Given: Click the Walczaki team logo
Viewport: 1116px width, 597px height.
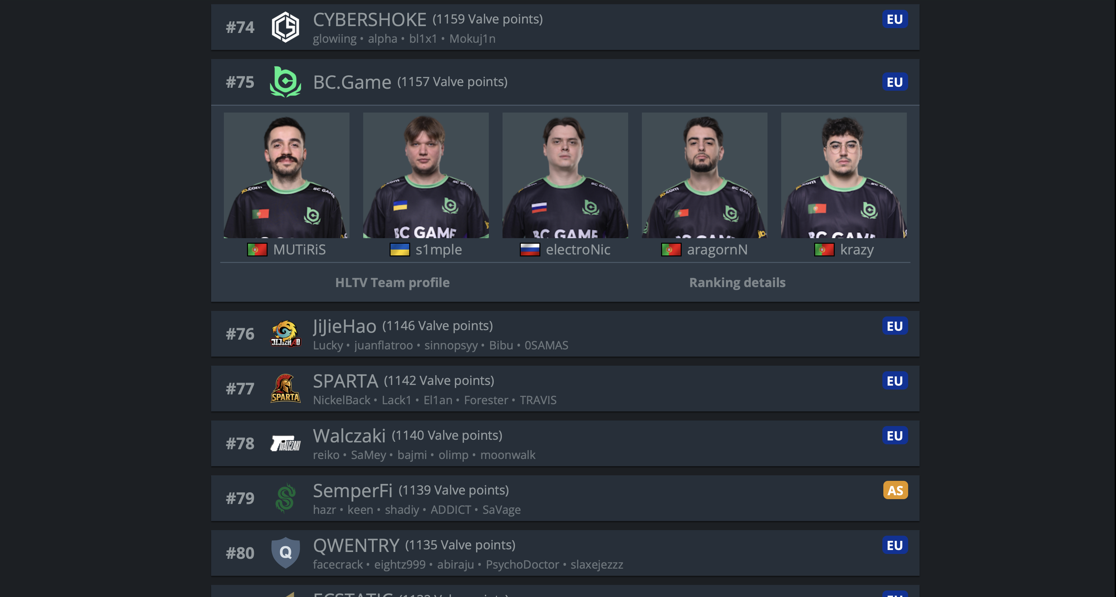Looking at the screenshot, I should click(285, 443).
